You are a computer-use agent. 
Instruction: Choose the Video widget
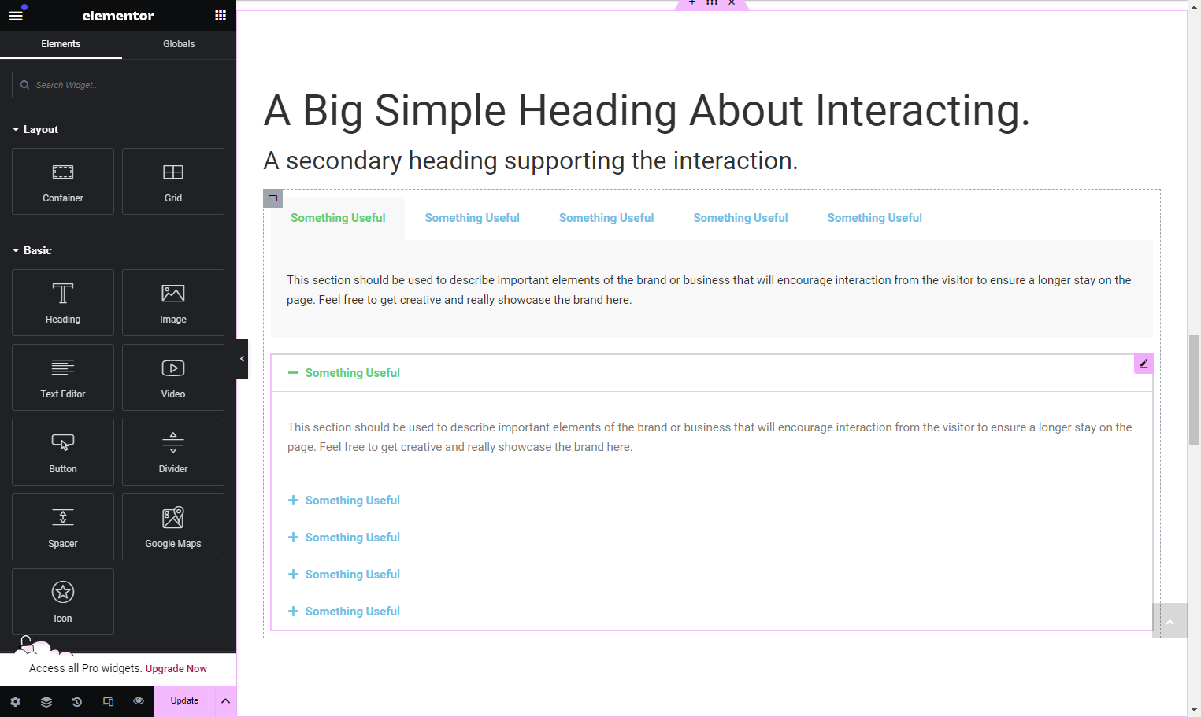coord(173,377)
